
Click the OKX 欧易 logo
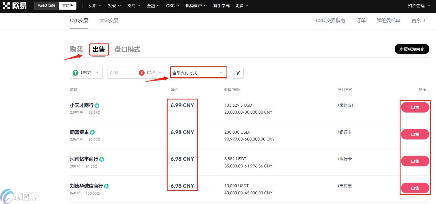15,6
